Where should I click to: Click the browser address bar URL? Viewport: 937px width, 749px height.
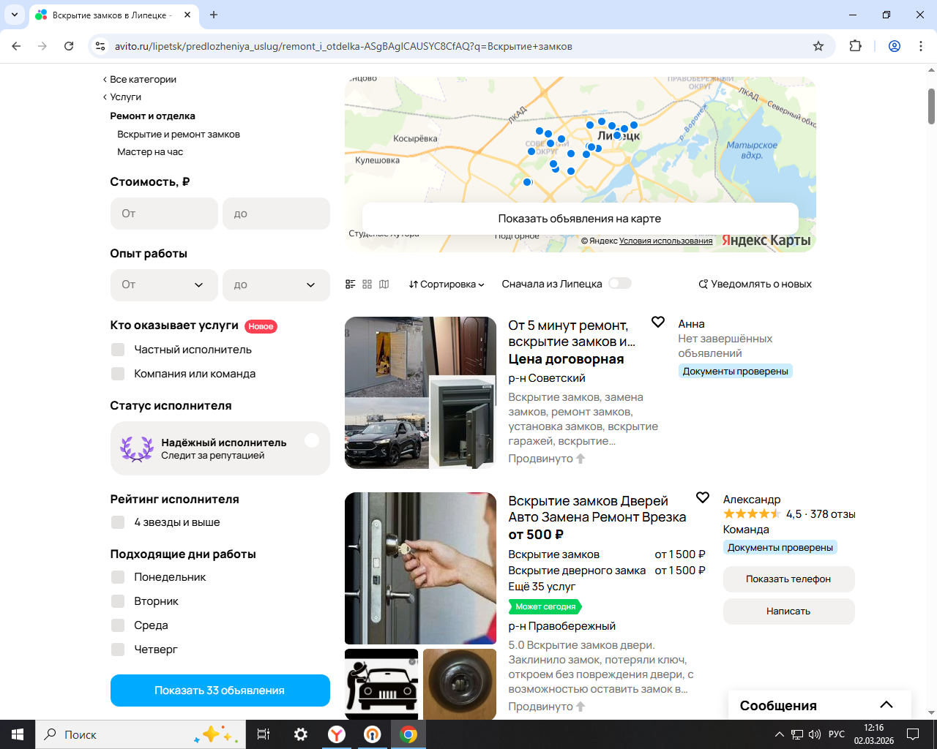[x=343, y=46]
